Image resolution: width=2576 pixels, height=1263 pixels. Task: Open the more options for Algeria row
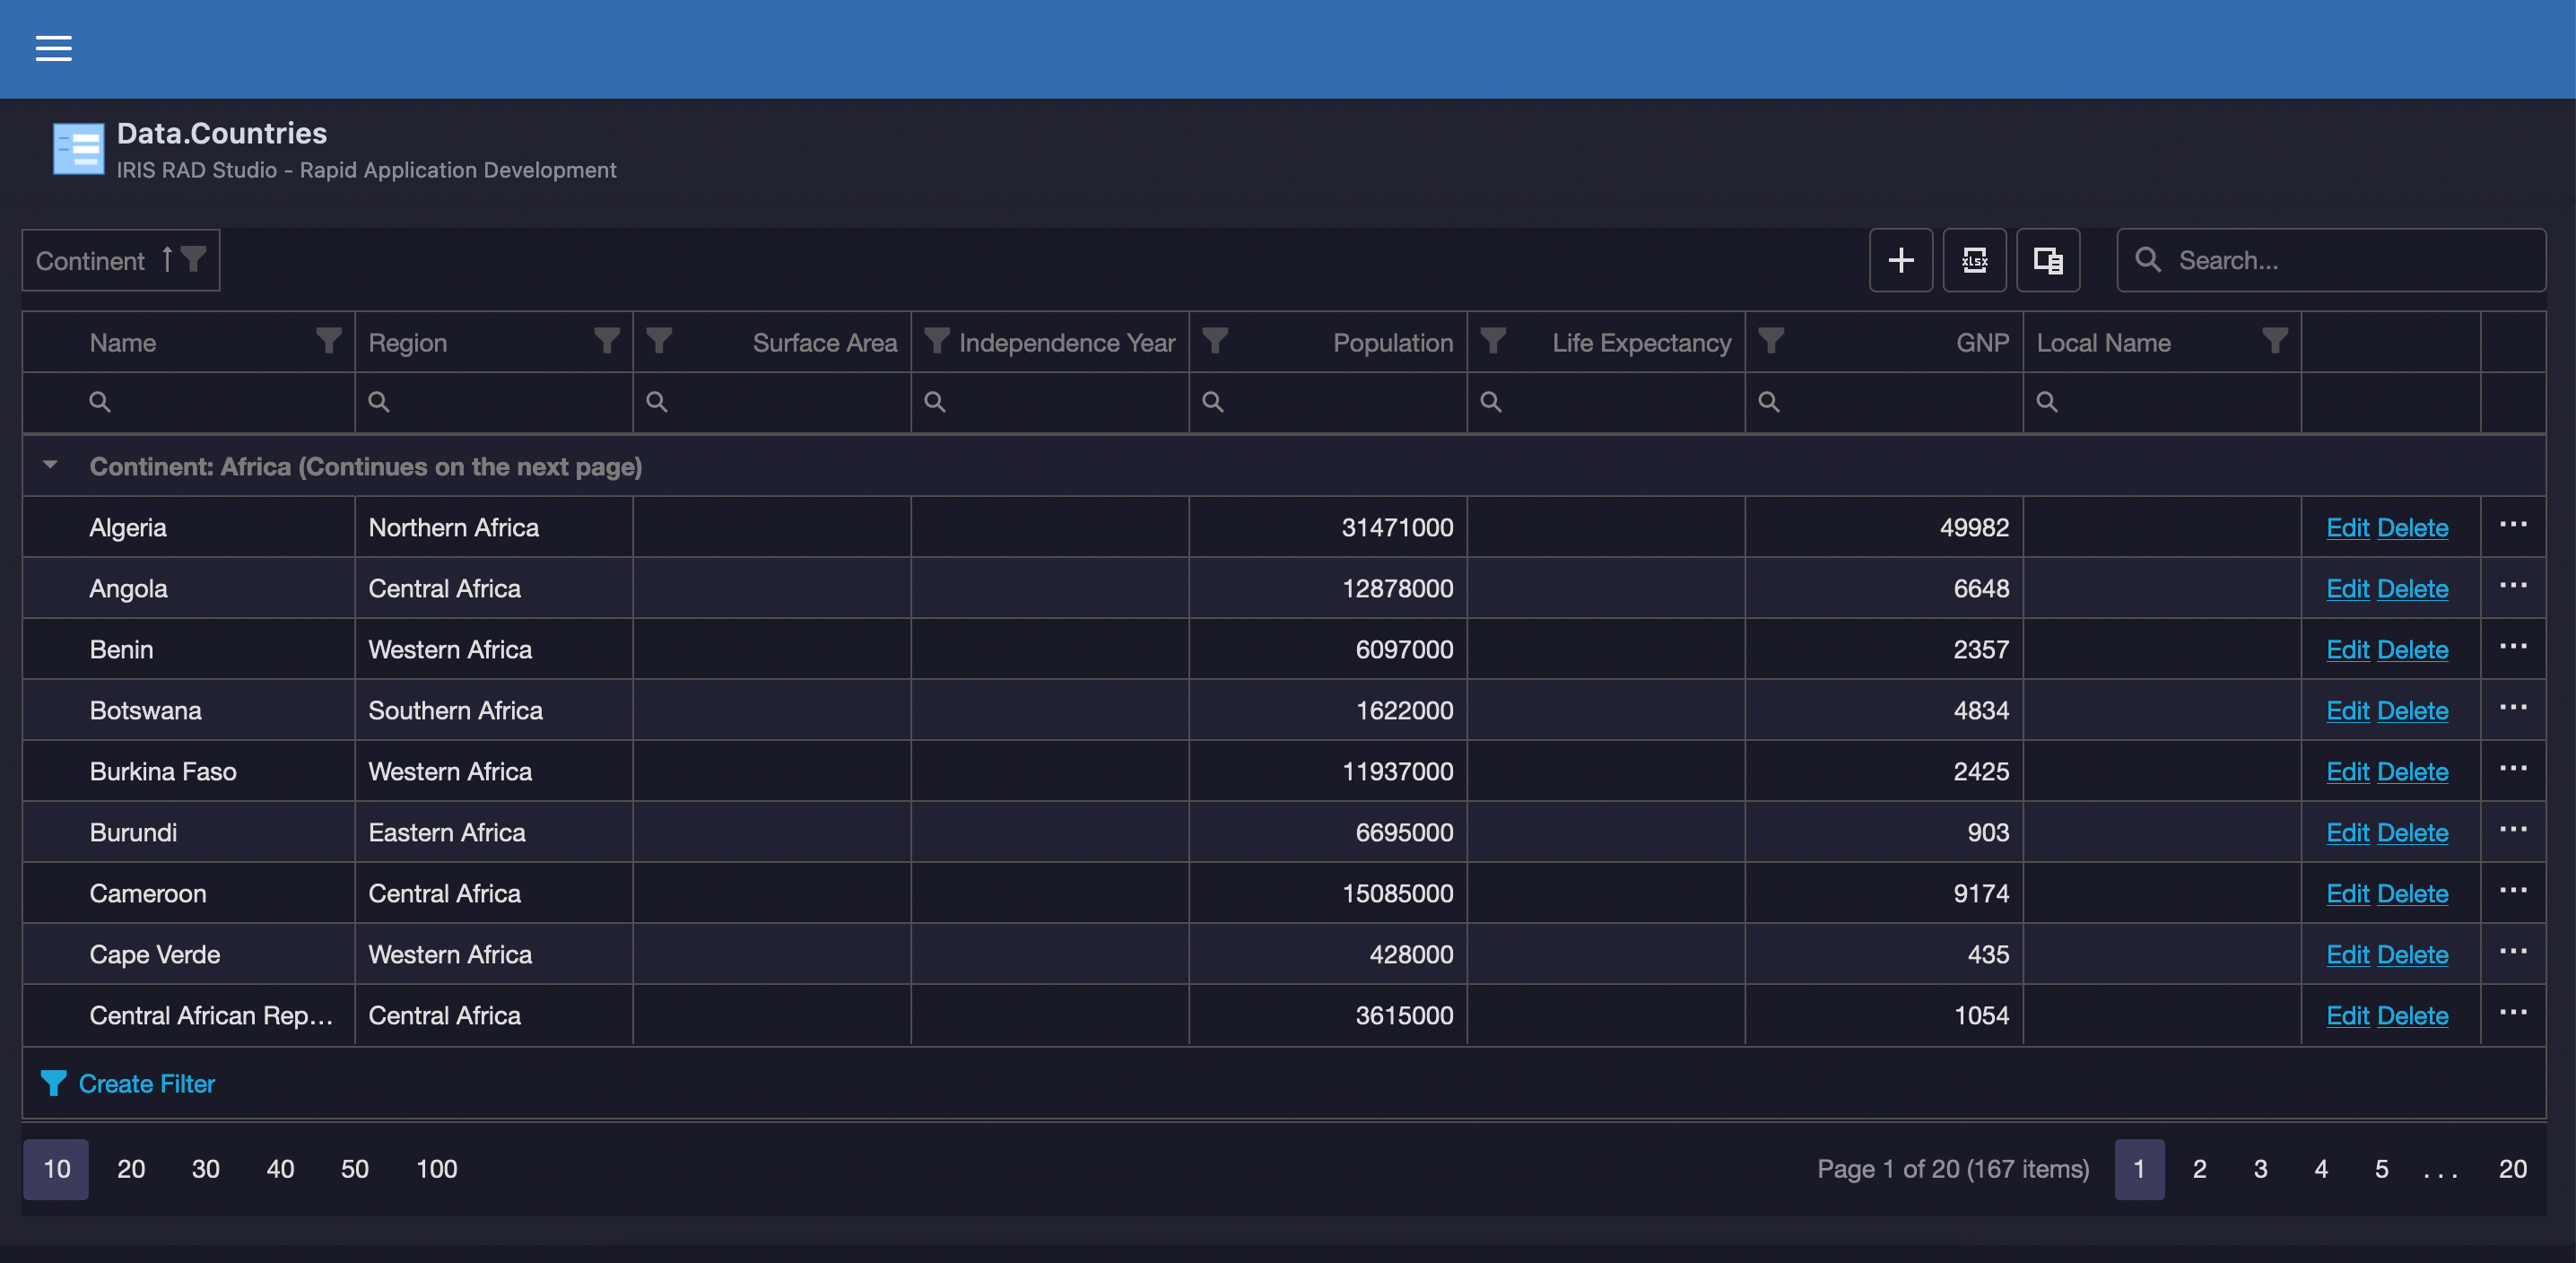[x=2512, y=525]
